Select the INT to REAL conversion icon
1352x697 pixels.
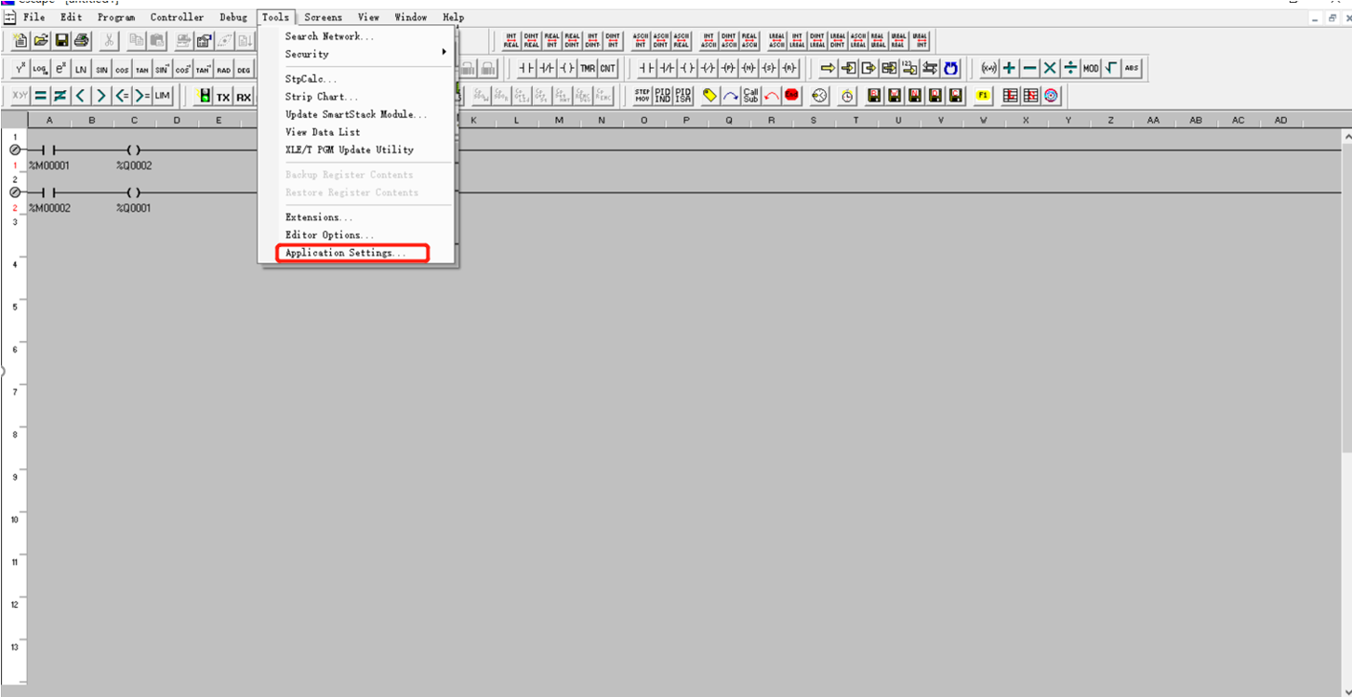tap(511, 40)
